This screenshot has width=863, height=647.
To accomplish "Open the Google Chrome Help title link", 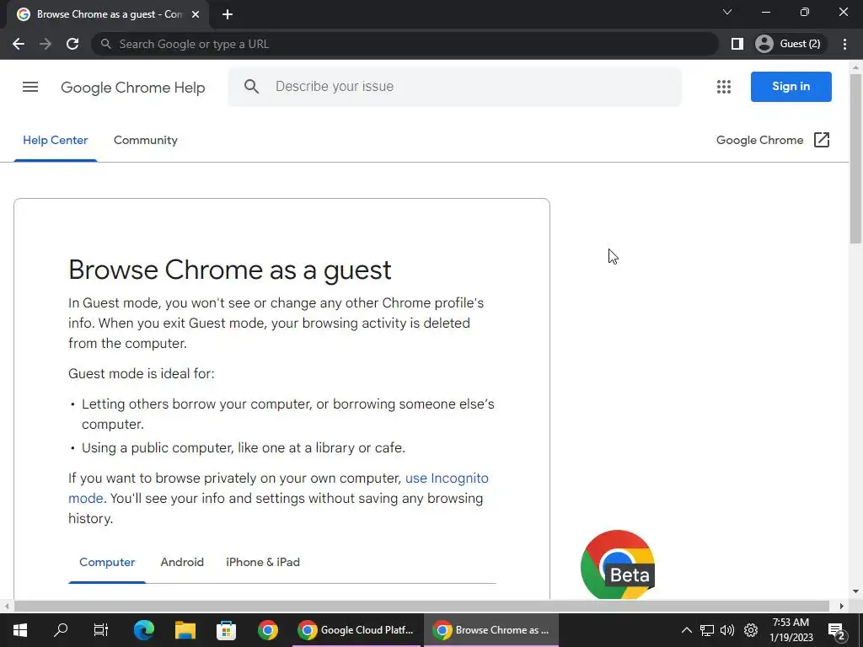I will pyautogui.click(x=132, y=88).
